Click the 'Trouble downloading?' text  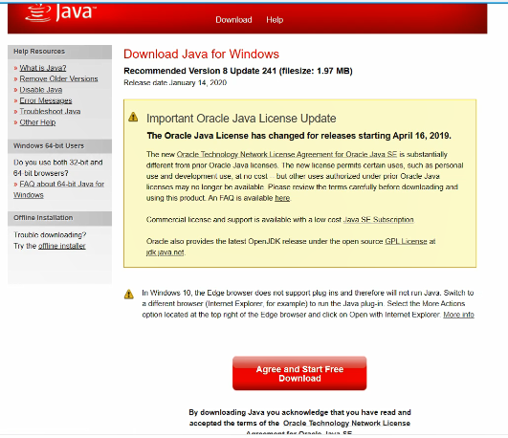(50, 235)
